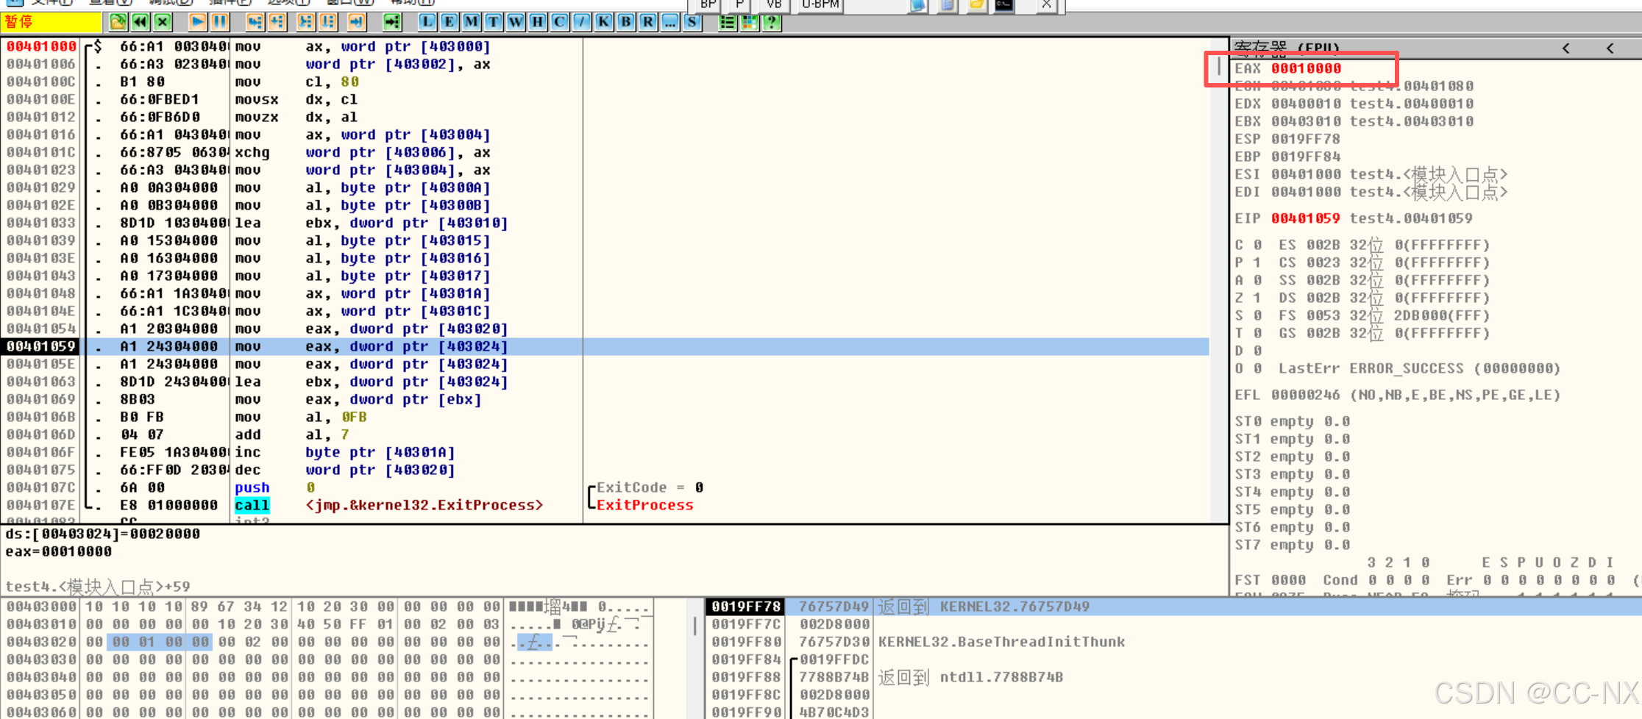Click the Z flag value in registers

(x=1257, y=298)
